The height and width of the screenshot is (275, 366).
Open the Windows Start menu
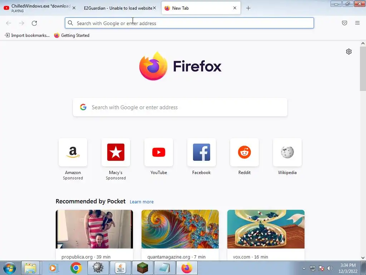pyautogui.click(x=10, y=268)
